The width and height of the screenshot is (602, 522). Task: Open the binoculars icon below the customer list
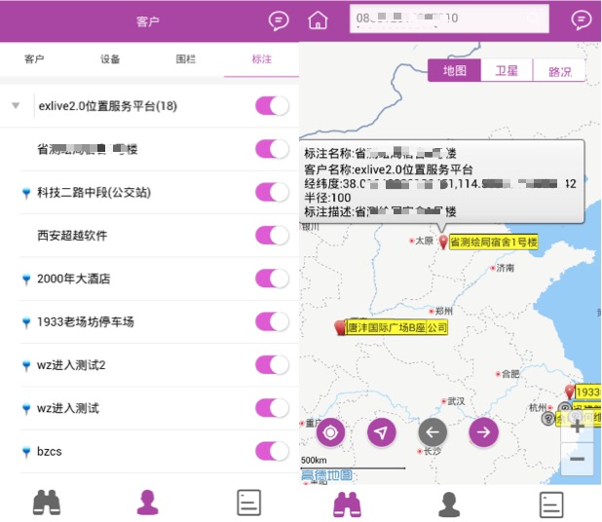(x=48, y=503)
